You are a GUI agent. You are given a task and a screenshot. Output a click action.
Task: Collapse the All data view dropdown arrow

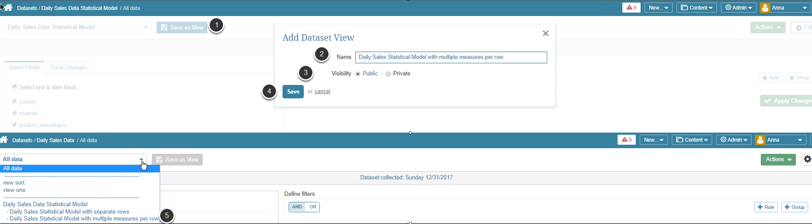141,159
